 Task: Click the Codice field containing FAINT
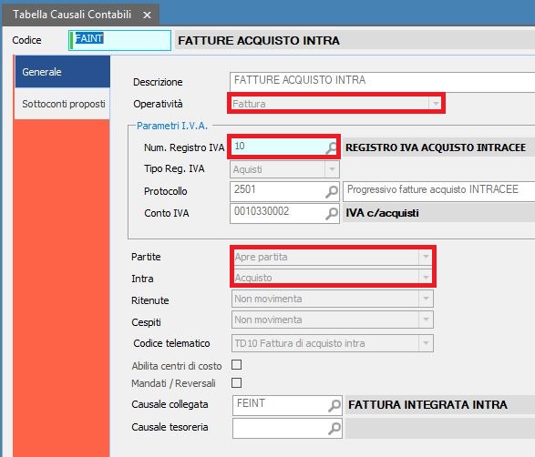coord(119,40)
